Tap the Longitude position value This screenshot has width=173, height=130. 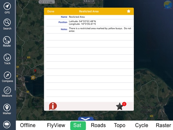coord(82,24)
